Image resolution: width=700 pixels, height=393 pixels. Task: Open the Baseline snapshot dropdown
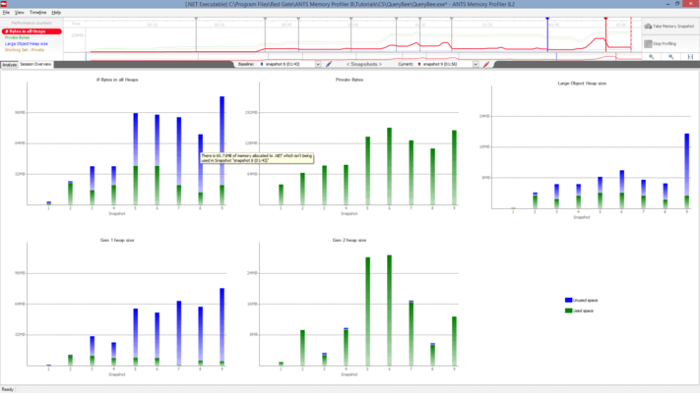(x=318, y=64)
